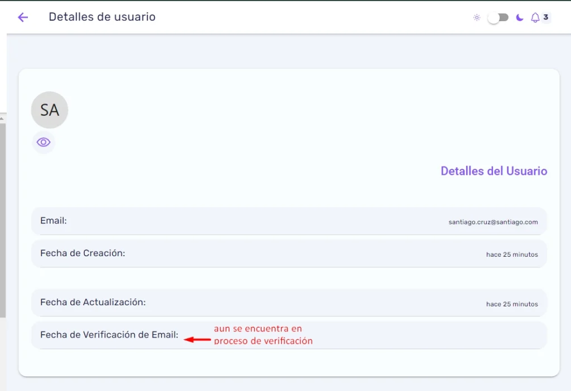Click Fecha de Actualización value hace 25 minutos
The height and width of the screenshot is (391, 571).
(x=512, y=304)
